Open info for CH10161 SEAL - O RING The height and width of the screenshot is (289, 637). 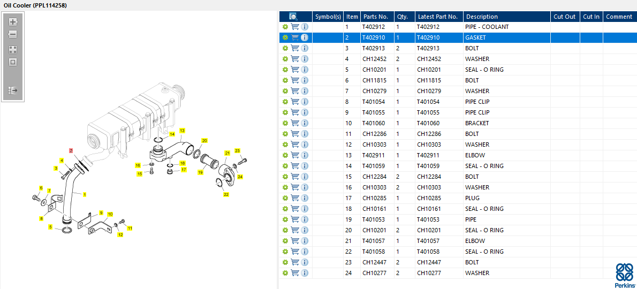[x=305, y=209]
